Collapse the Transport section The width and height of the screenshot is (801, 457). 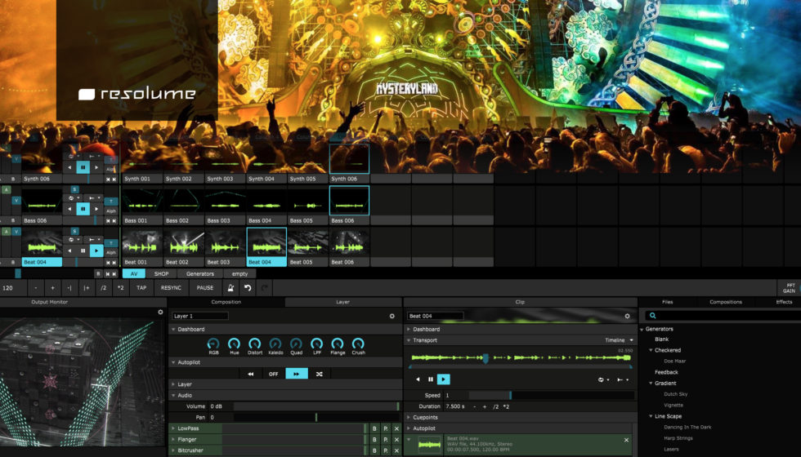pyautogui.click(x=409, y=340)
